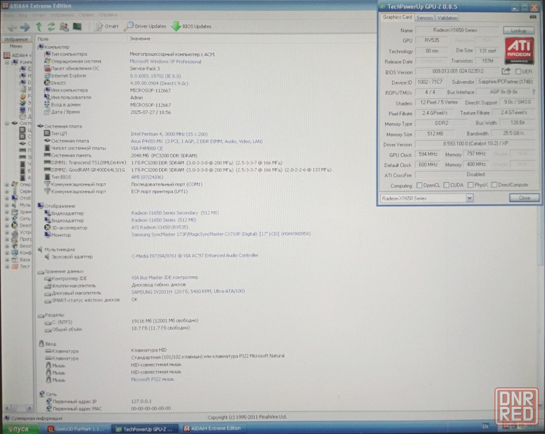Toggle the OpenCL checkbox
The width and height of the screenshot is (545, 434).
coord(420,185)
